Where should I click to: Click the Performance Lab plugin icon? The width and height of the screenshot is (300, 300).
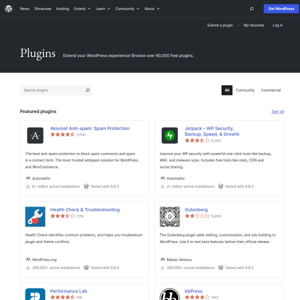click(35, 294)
